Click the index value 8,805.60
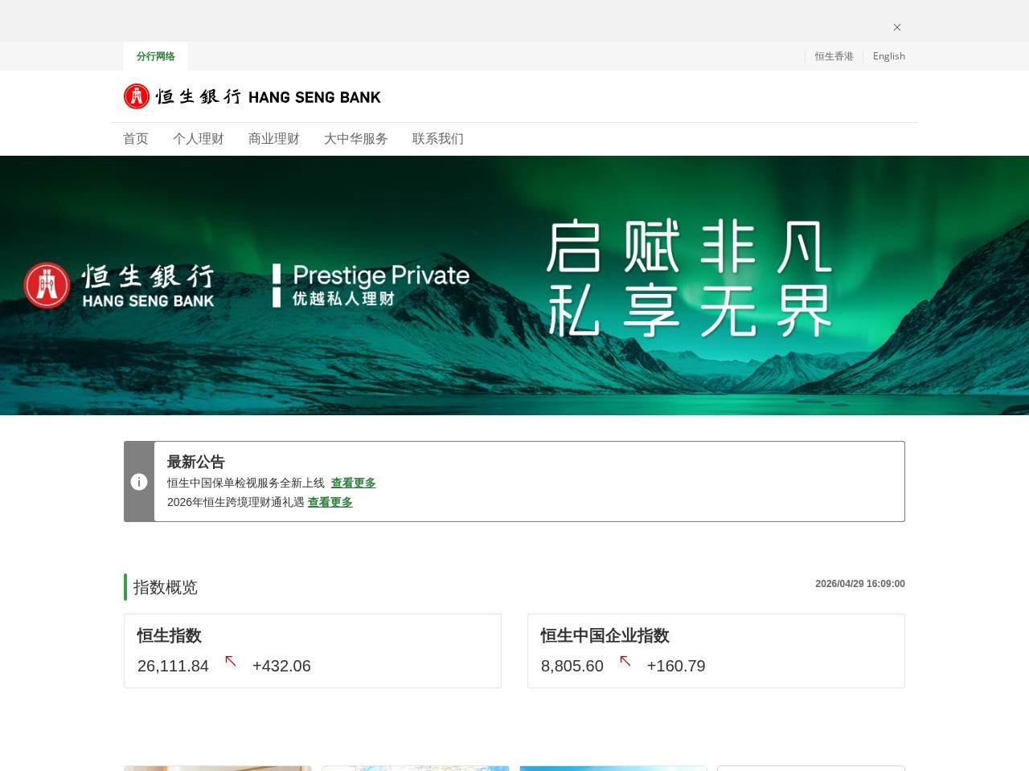The width and height of the screenshot is (1029, 771). pyautogui.click(x=572, y=666)
